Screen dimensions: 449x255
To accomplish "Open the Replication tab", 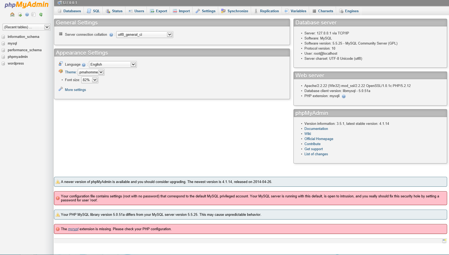I will (x=266, y=11).
